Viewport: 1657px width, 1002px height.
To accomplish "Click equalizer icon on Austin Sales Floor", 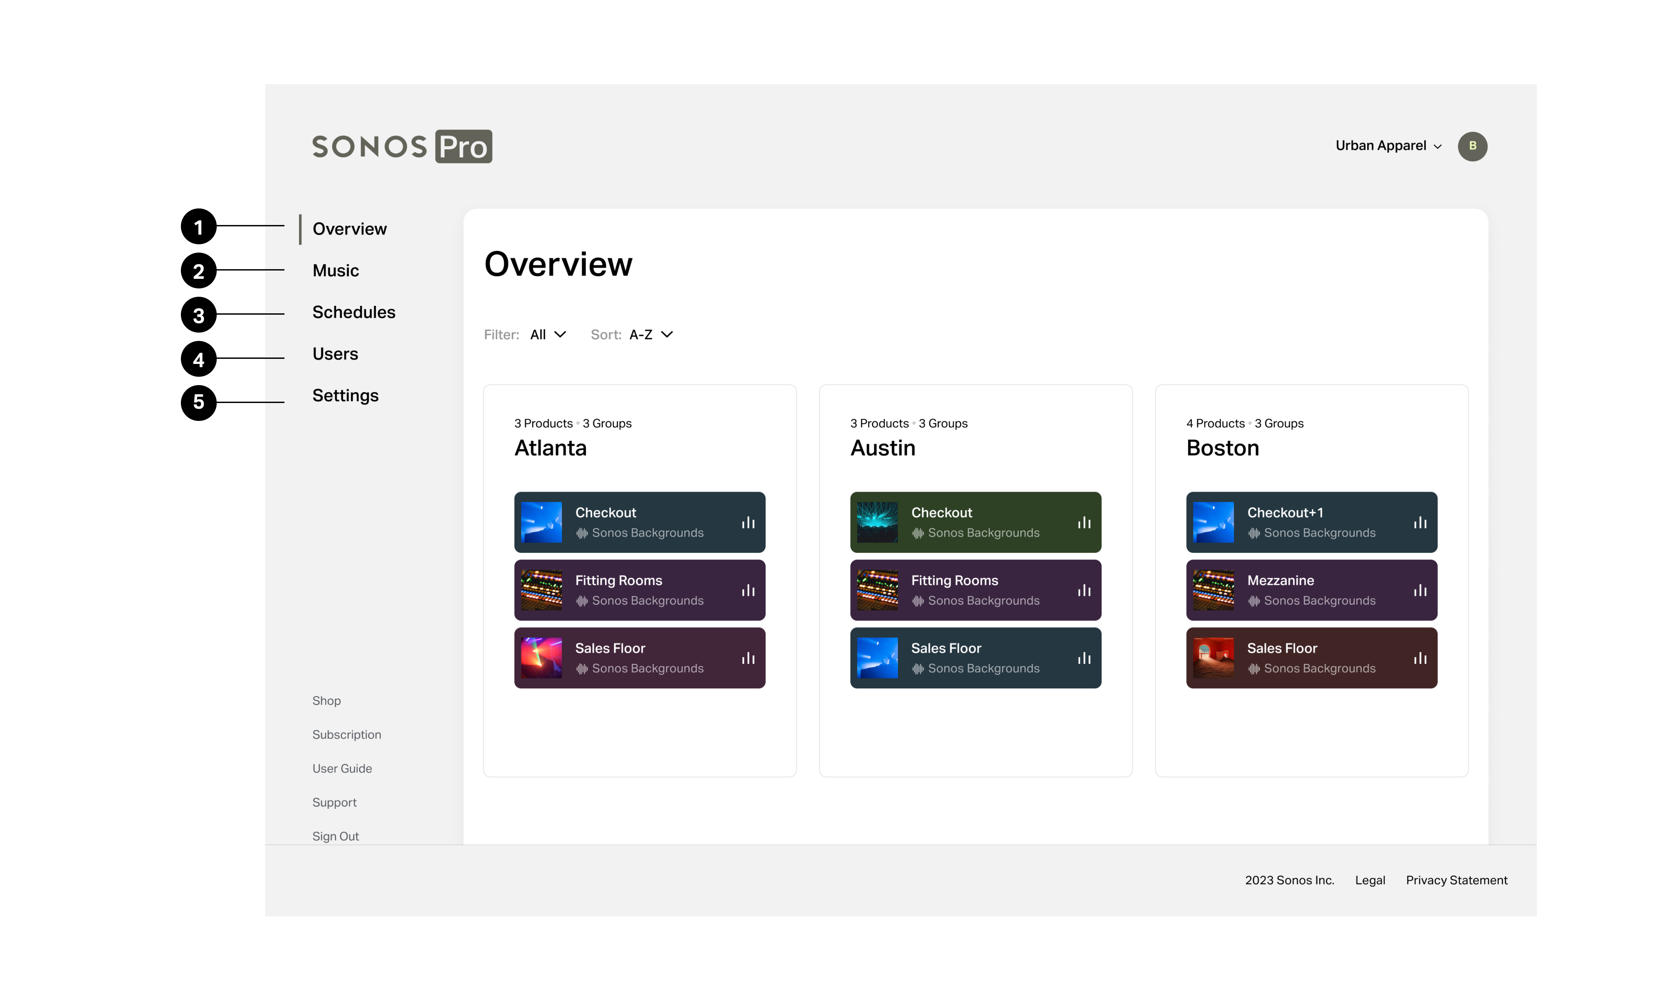I will [x=1084, y=659].
